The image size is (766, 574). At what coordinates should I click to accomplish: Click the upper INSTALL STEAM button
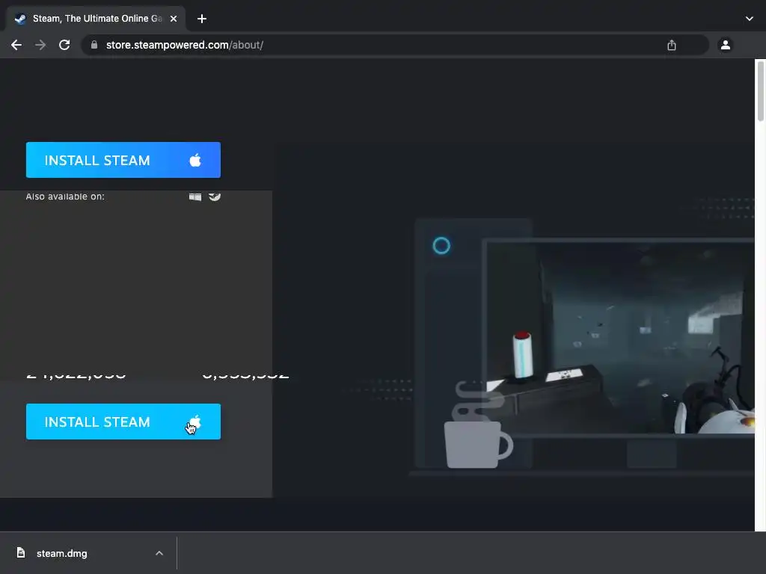point(123,160)
